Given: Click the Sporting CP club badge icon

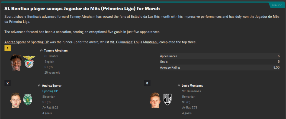Looking at the screenshot, I should click(x=28, y=100).
